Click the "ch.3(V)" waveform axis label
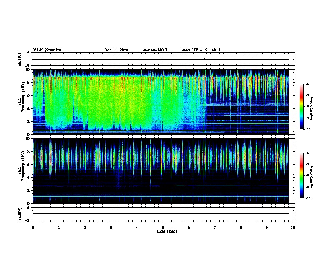This screenshot has height=255, width=330. 20,214
